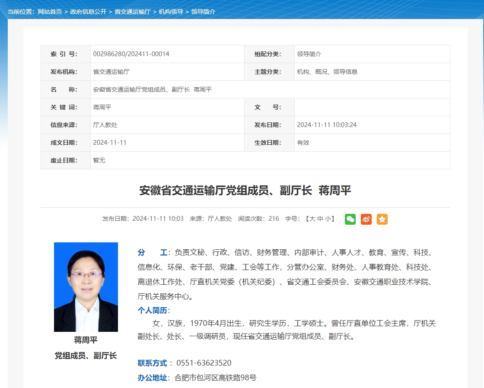
Task: Go to 网站首页 in the breadcrumb
Action: (50, 12)
